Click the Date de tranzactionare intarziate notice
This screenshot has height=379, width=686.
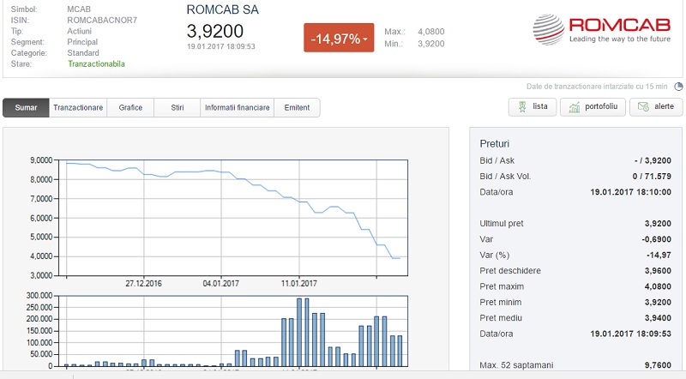tap(597, 87)
